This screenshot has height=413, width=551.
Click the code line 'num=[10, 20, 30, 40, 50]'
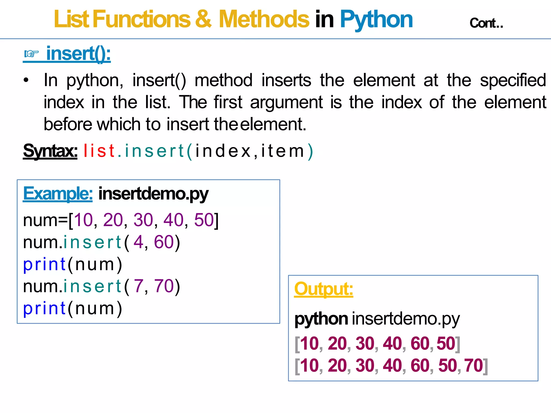tap(121, 220)
